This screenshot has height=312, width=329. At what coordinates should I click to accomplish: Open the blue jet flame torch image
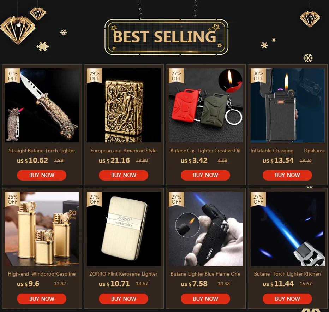point(287,229)
